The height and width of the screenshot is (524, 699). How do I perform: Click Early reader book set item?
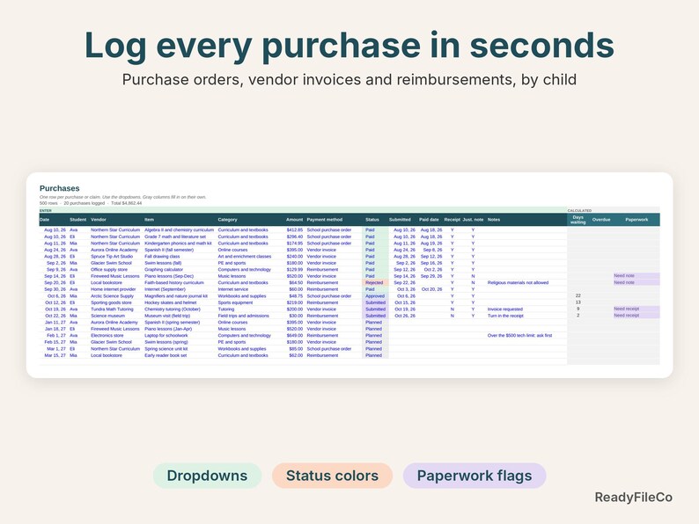166,355
